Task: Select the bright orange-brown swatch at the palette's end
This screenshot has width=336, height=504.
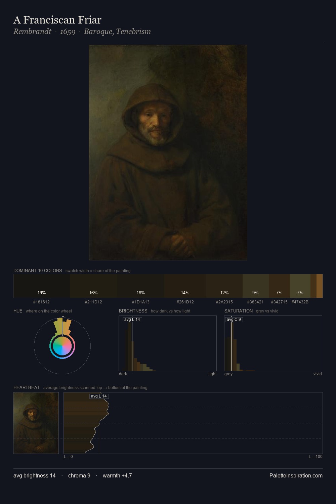Action: (x=320, y=286)
